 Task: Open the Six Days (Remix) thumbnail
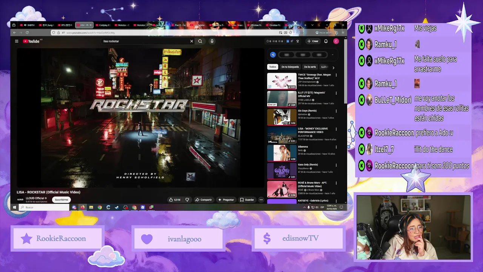tap(282, 117)
